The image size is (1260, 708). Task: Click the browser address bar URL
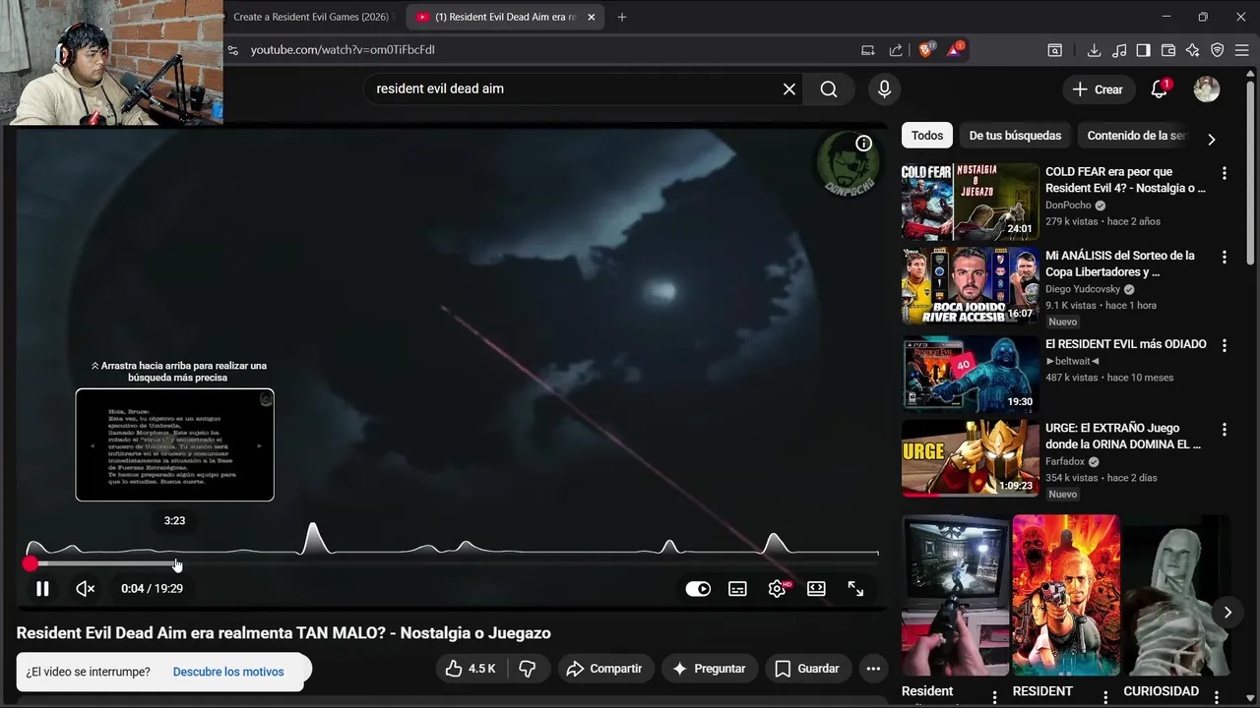click(343, 50)
